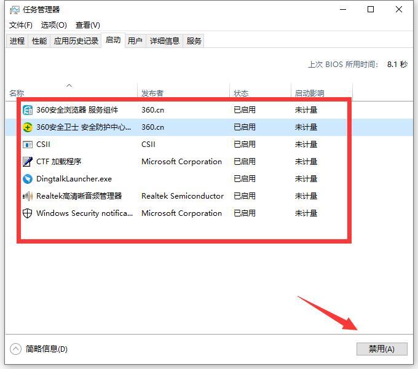
Task: Switch to the 性能 tab
Action: pos(39,41)
